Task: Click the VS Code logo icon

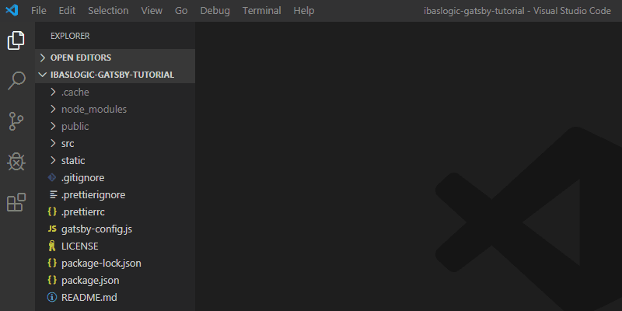Action: tap(12, 11)
